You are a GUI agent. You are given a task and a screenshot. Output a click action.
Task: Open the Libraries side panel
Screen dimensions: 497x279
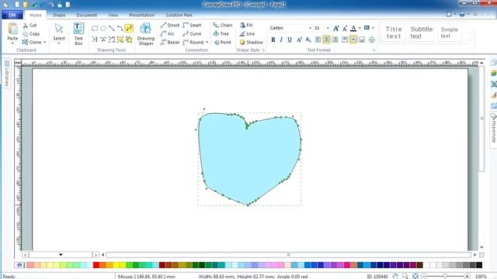coord(7,73)
